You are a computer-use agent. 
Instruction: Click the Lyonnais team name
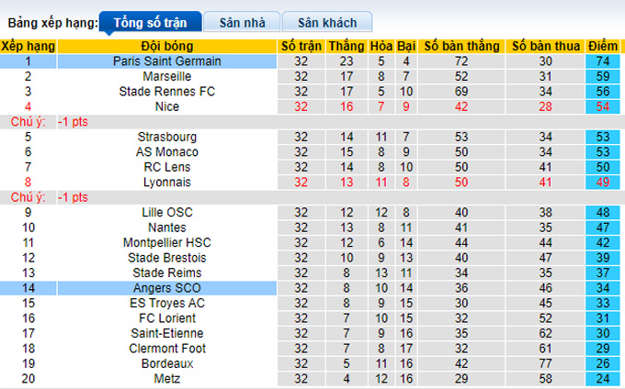(167, 183)
